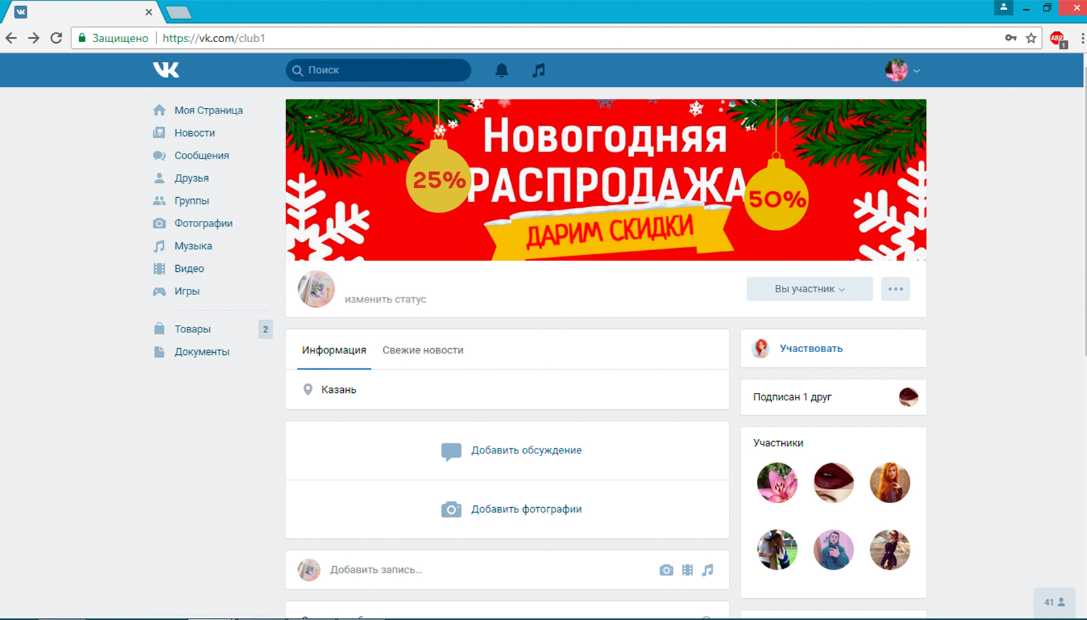Click the note icon beside Музыка
The height and width of the screenshot is (620, 1087).
pos(159,246)
